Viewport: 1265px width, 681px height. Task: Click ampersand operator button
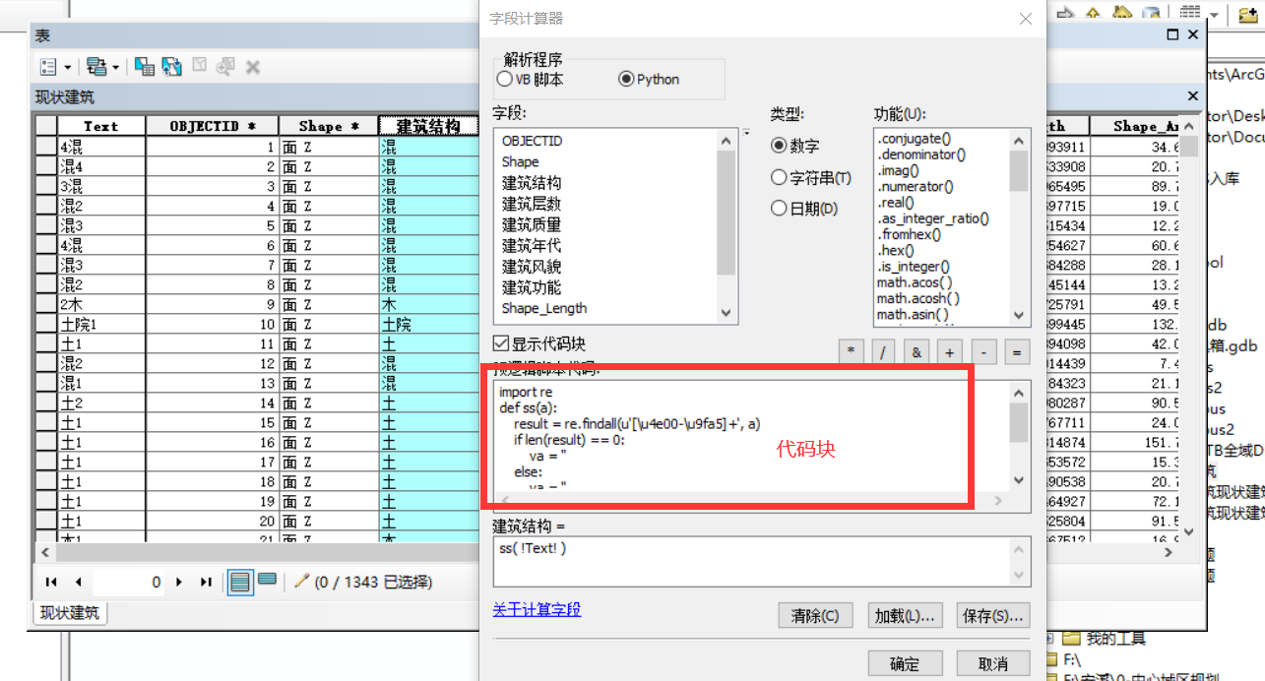[917, 352]
